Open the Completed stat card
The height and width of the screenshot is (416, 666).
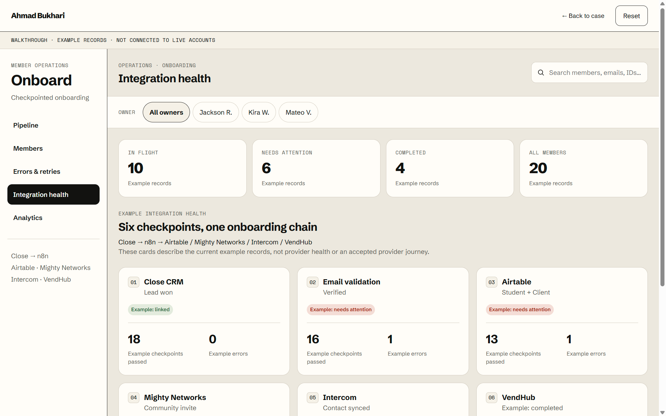(450, 168)
